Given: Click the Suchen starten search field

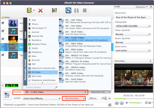Looking at the screenshot, I should click(39, 87).
